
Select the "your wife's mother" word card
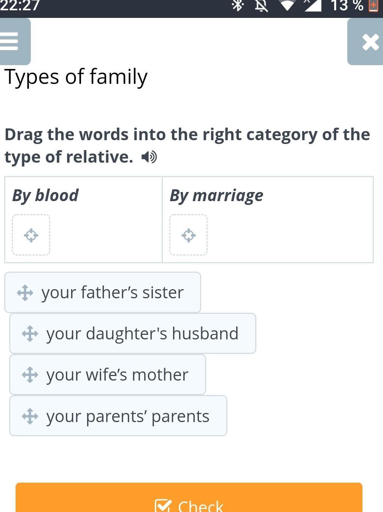[x=117, y=375]
